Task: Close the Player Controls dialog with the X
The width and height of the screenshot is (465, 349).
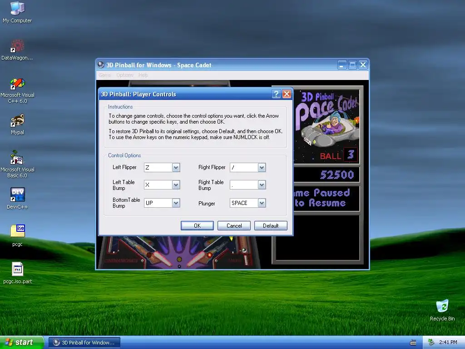Action: (x=287, y=94)
